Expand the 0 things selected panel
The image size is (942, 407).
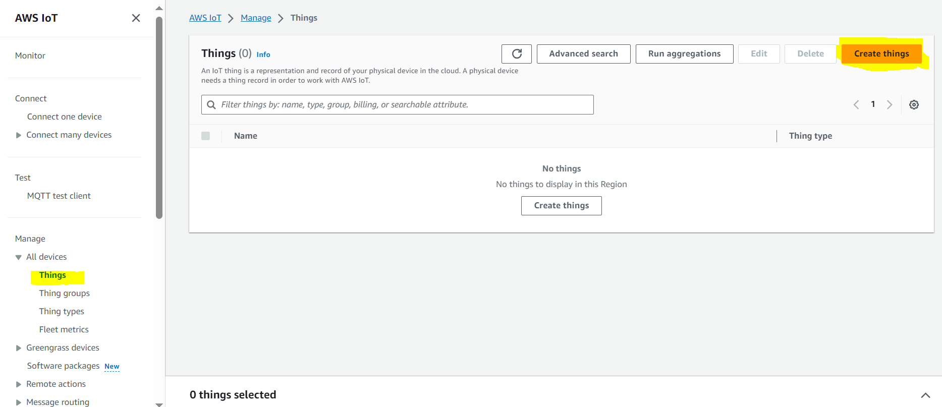point(925,395)
